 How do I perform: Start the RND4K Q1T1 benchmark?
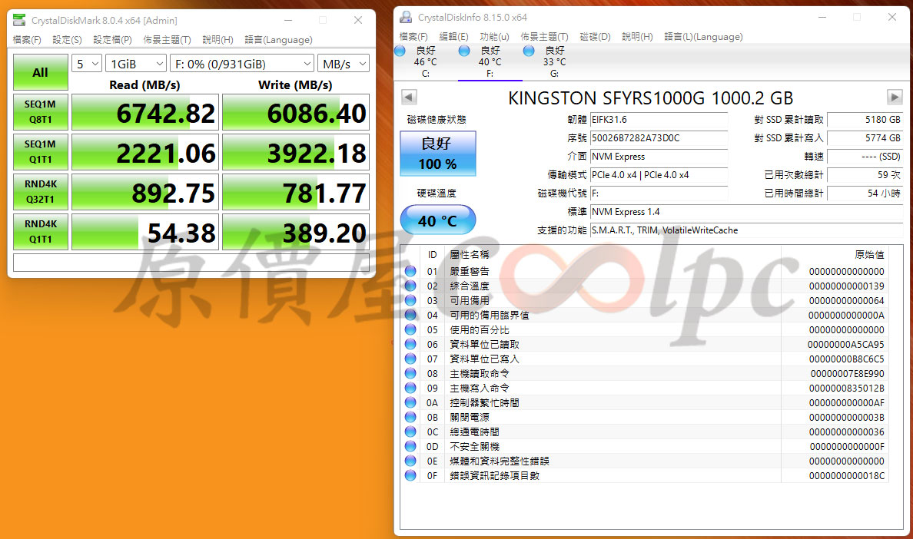coord(40,231)
